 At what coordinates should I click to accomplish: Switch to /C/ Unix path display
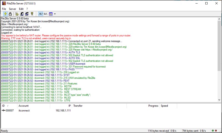(x=41, y=14)
